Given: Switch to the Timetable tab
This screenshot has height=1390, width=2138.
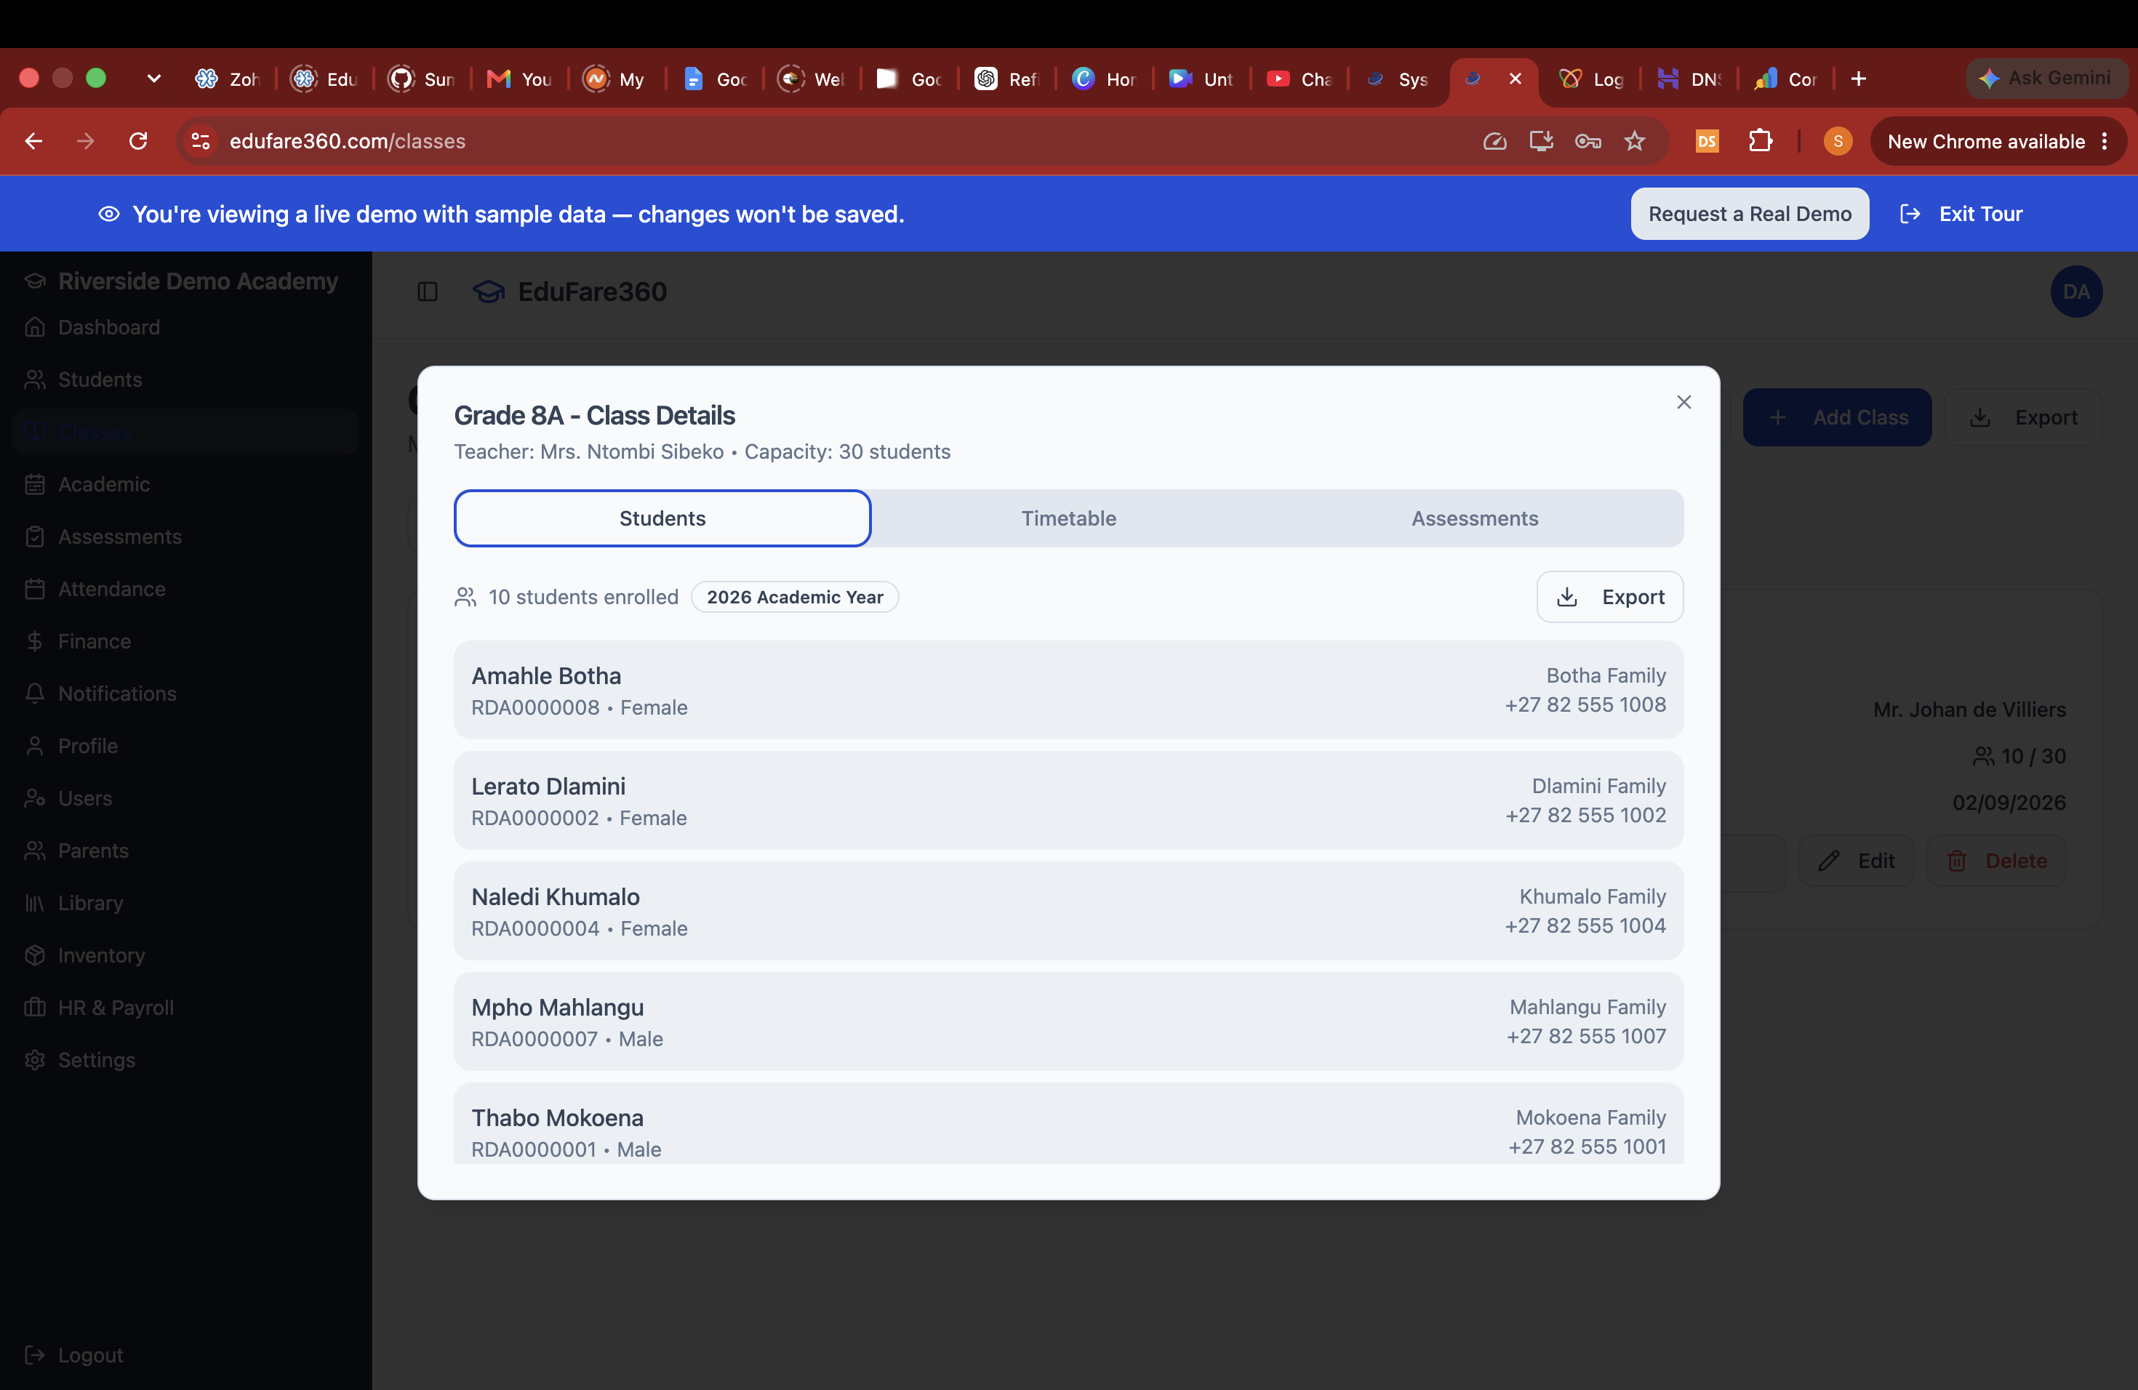Looking at the screenshot, I should (1069, 518).
